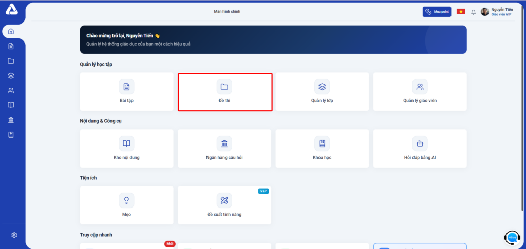Select the Home icon in the sidebar
The height and width of the screenshot is (249, 526).
(11, 32)
